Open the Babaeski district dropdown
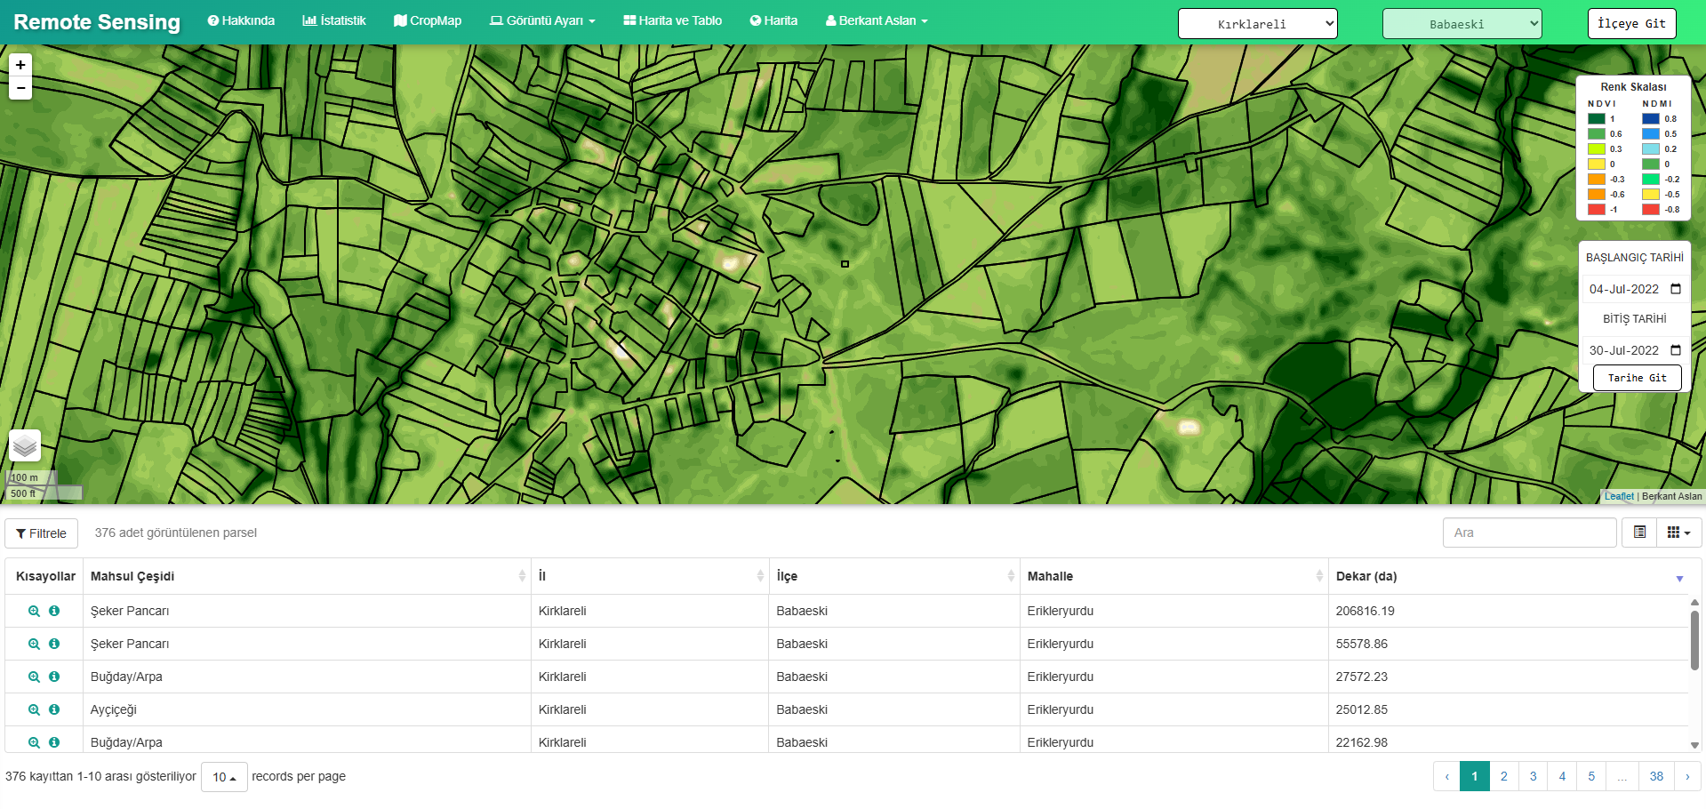This screenshot has width=1706, height=809. (x=1462, y=23)
